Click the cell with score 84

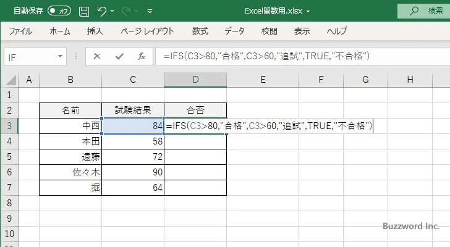point(133,126)
